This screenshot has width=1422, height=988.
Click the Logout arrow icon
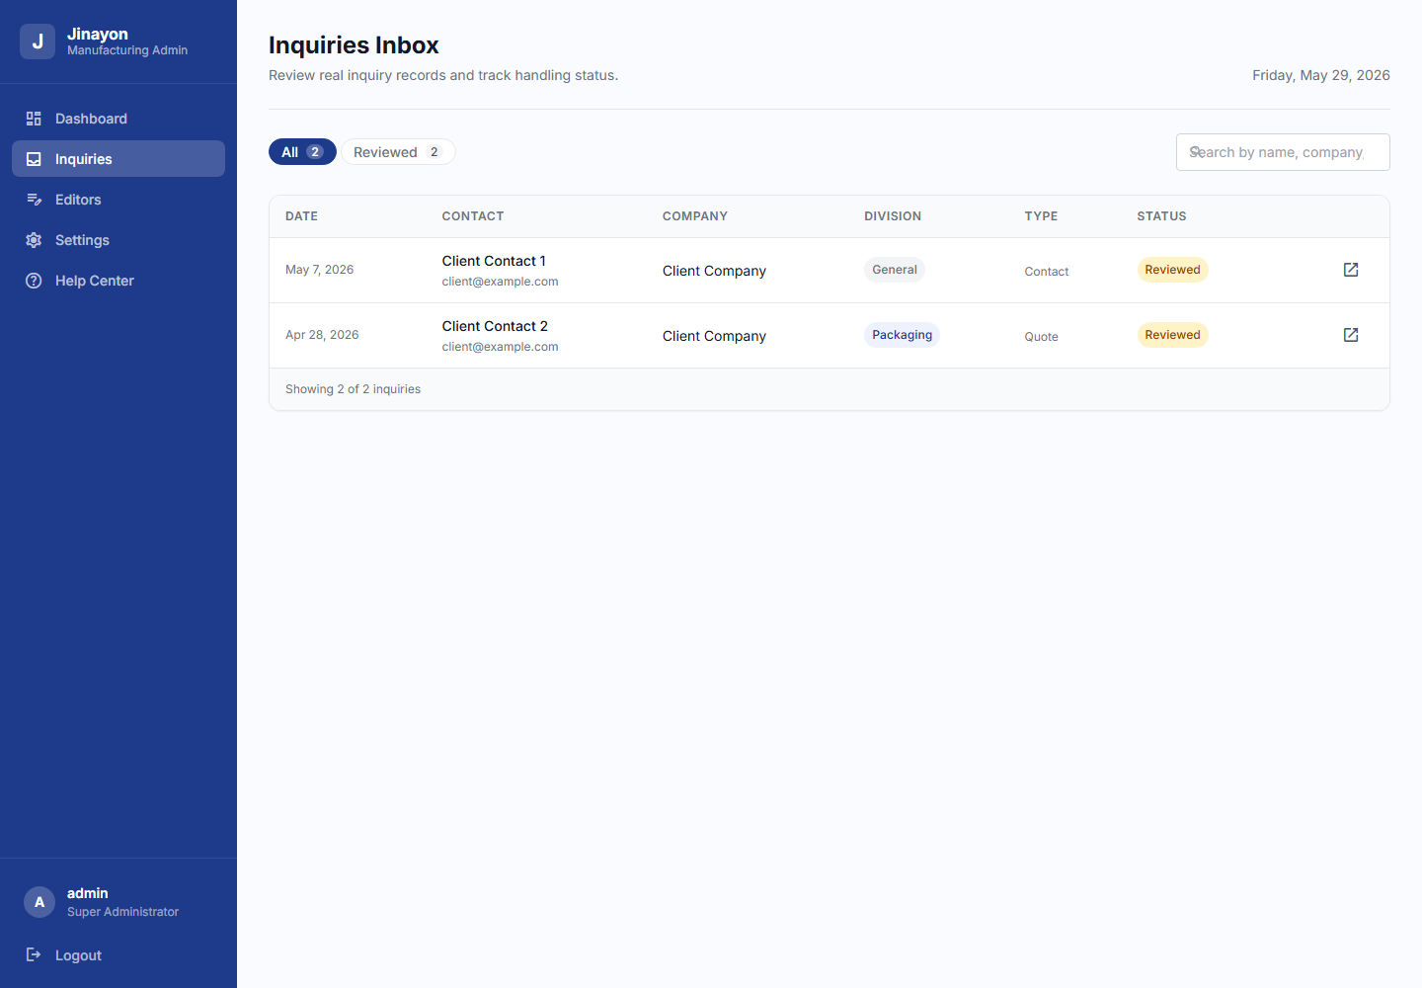pos(34,954)
